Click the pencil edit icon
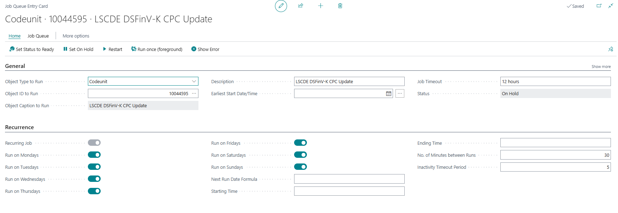618x213 pixels. (281, 6)
